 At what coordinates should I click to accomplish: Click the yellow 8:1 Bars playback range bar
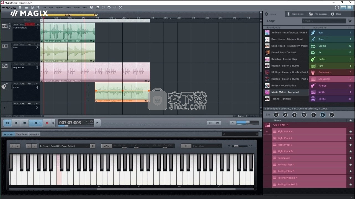tap(68, 15)
